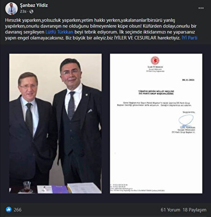211x217 pixels.
Task: Open the İYİ Parti tagged page link
Action: coord(190,38)
